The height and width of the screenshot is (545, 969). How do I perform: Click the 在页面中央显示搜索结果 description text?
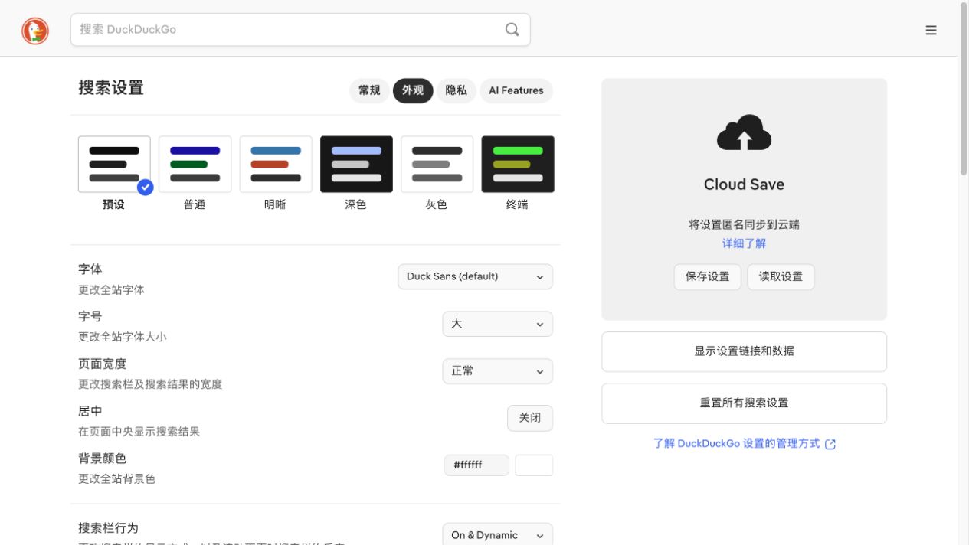tap(139, 432)
